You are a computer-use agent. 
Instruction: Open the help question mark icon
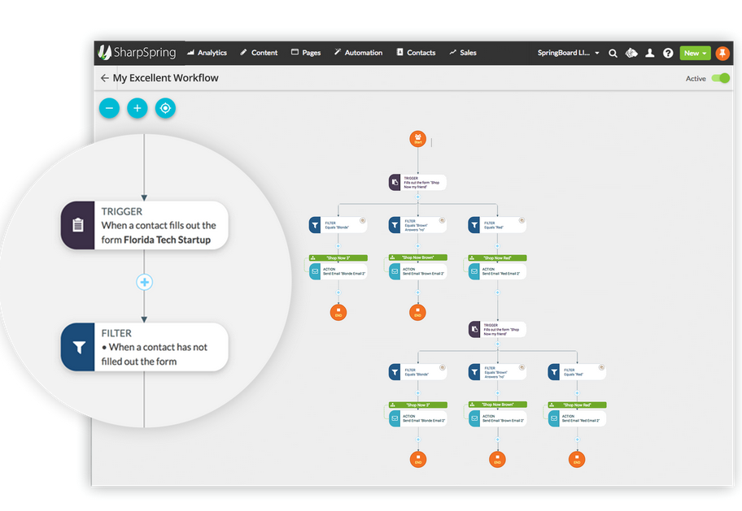click(x=668, y=53)
